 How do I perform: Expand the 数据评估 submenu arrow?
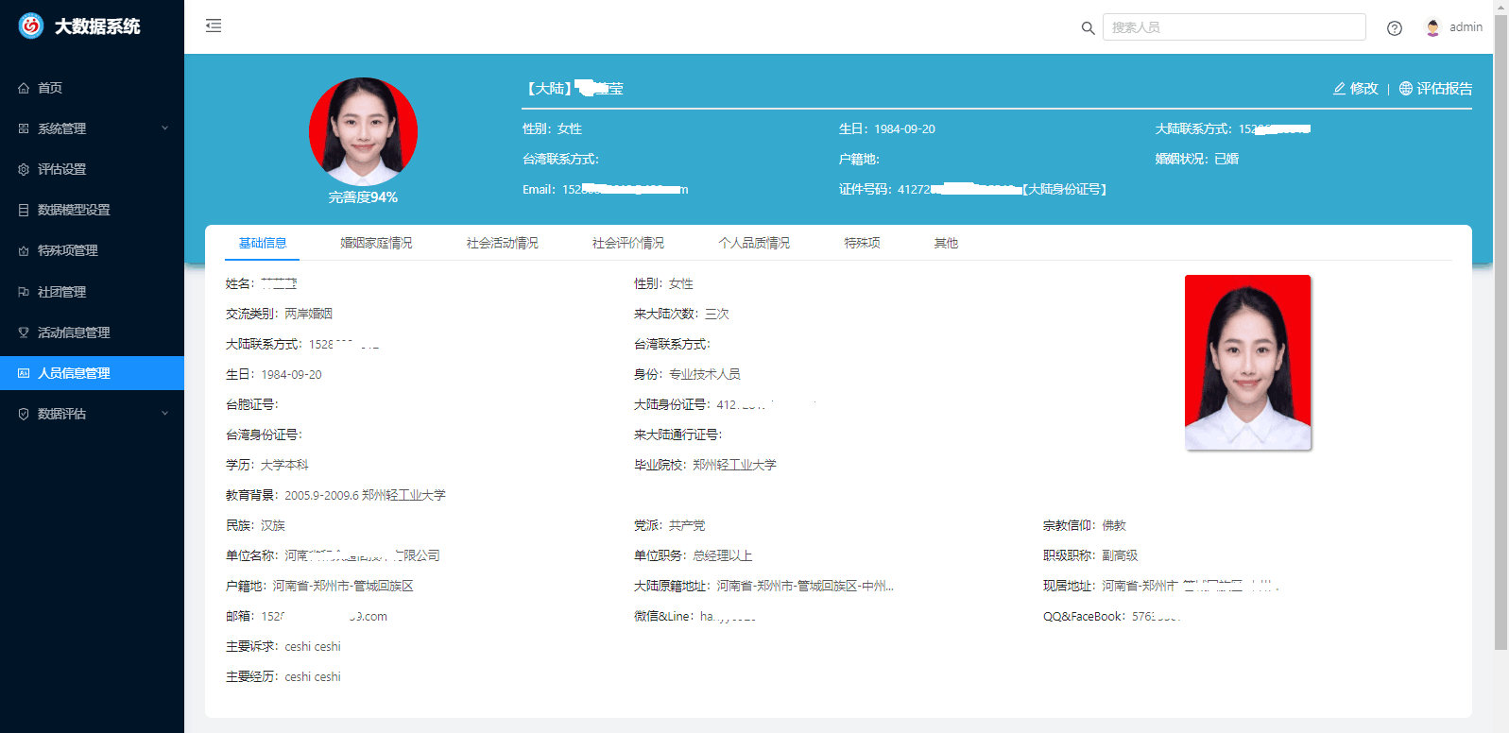(x=164, y=414)
